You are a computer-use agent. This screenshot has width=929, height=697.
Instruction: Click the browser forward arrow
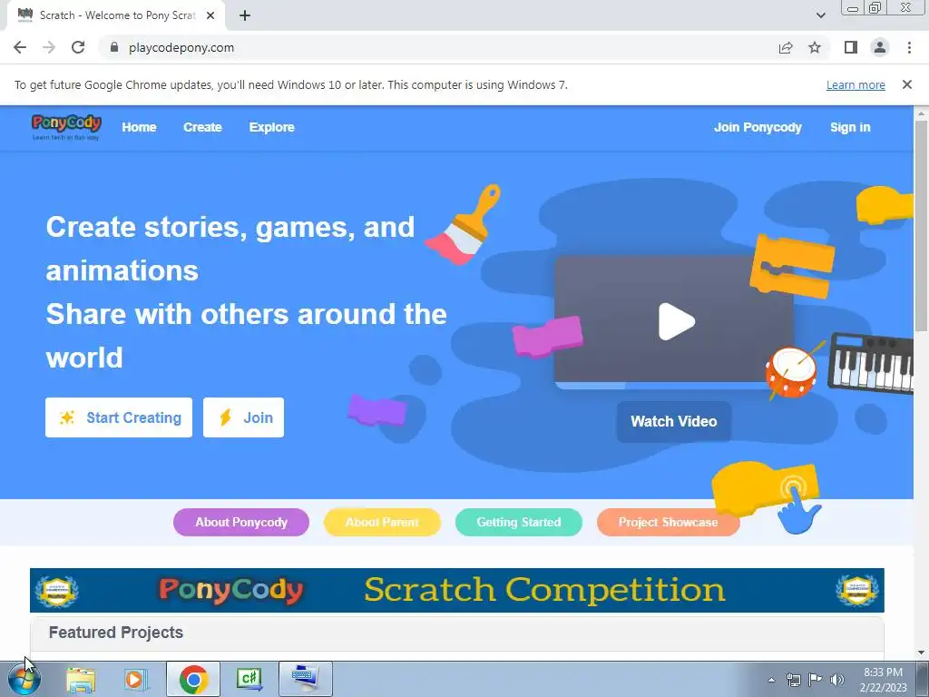tap(49, 47)
